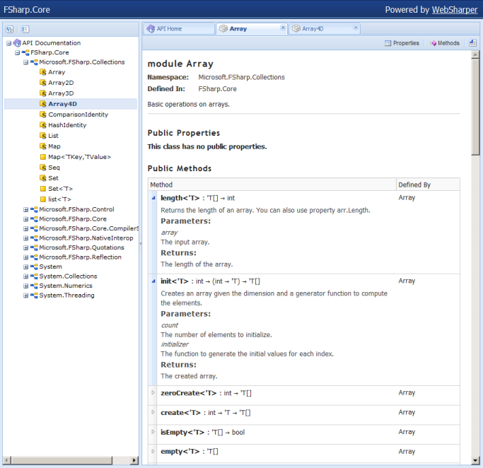Viewport: 483px width, 468px height.
Task: Expand the Microsoft.FSharp.Core namespace
Action: 26,219
